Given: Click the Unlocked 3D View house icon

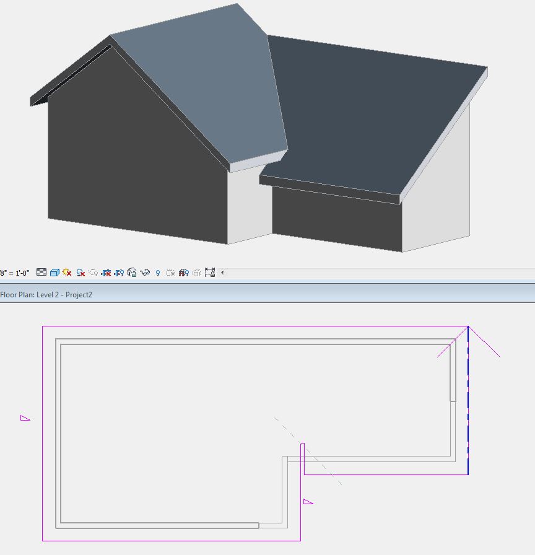Looking at the screenshot, I should coord(132,272).
